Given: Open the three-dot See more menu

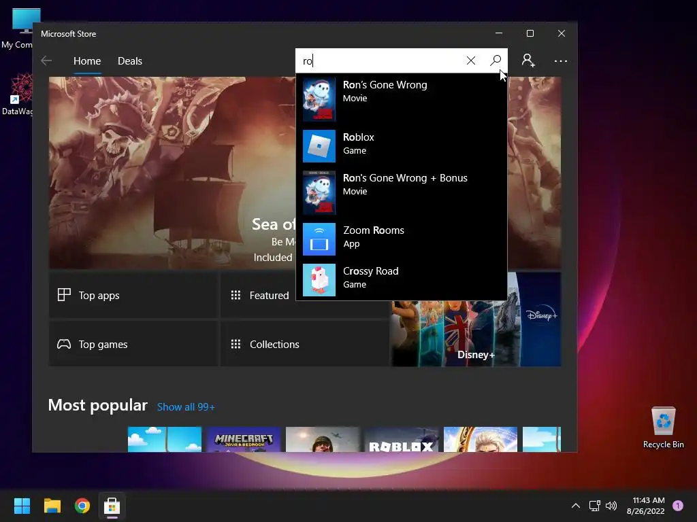Looking at the screenshot, I should point(561,60).
